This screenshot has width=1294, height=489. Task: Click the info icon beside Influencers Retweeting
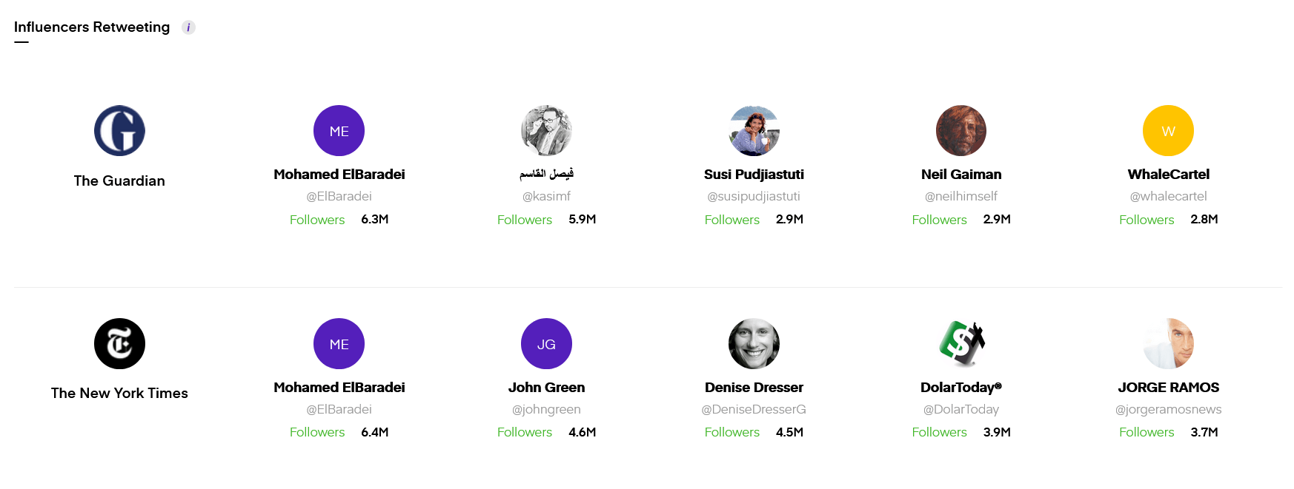(188, 27)
